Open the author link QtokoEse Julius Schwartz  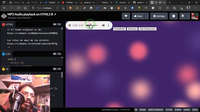[x=19, y=18]
